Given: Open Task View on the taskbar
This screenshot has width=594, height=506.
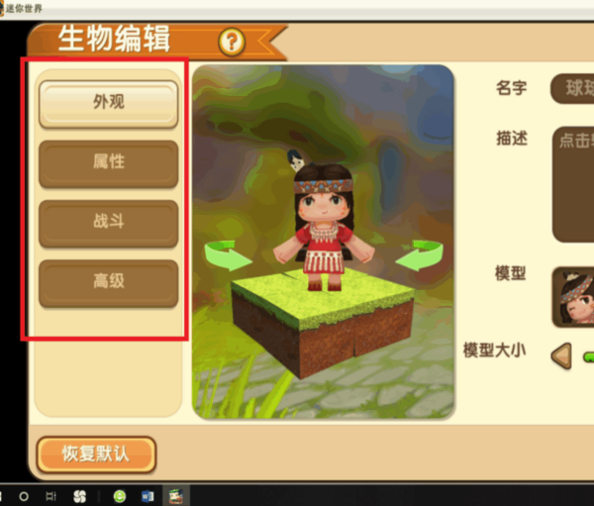Looking at the screenshot, I should pos(50,496).
